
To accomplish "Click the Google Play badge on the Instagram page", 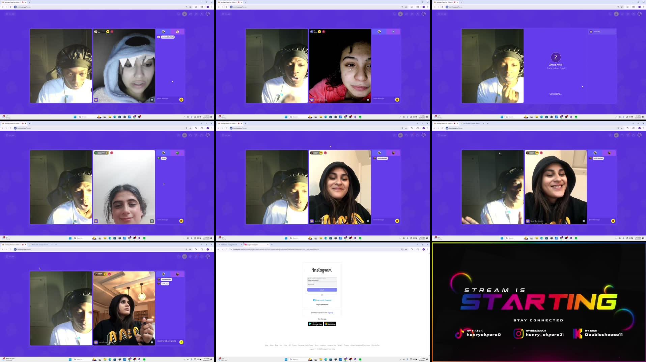I will pos(315,324).
